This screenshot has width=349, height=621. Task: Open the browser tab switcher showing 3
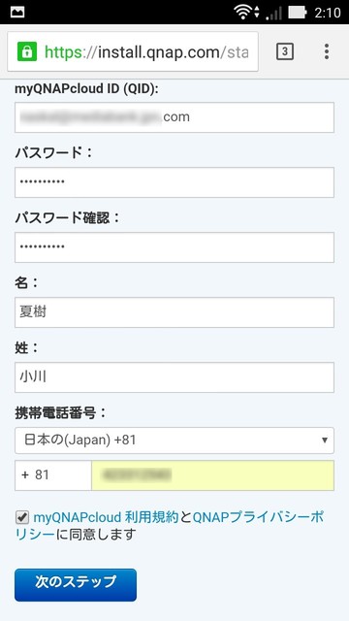coord(284,51)
